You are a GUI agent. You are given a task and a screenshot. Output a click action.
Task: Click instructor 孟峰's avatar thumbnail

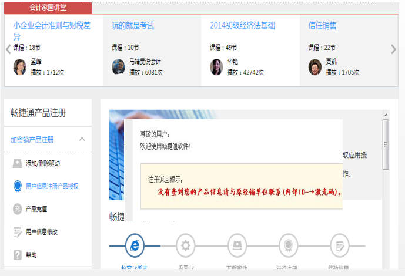point(20,66)
